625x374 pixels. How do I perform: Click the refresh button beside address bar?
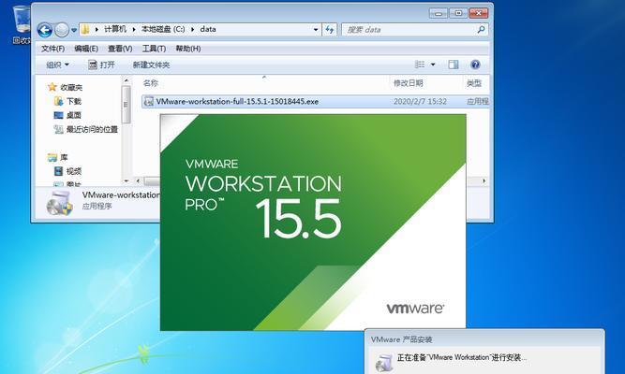click(330, 29)
